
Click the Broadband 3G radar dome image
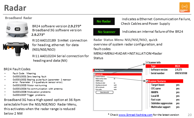click(17, 29)
